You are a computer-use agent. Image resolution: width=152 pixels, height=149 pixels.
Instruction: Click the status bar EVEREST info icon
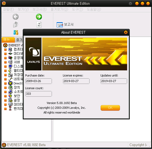(x=4, y=145)
